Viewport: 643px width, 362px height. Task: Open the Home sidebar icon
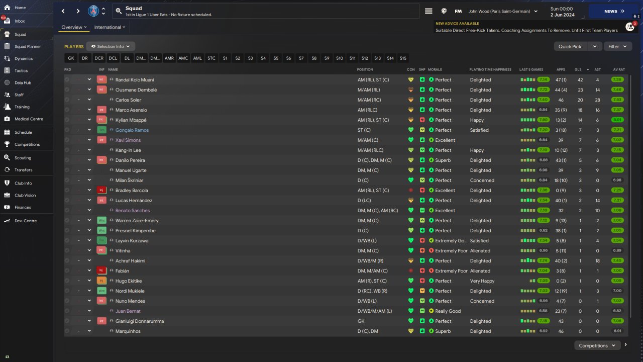[x=7, y=8]
